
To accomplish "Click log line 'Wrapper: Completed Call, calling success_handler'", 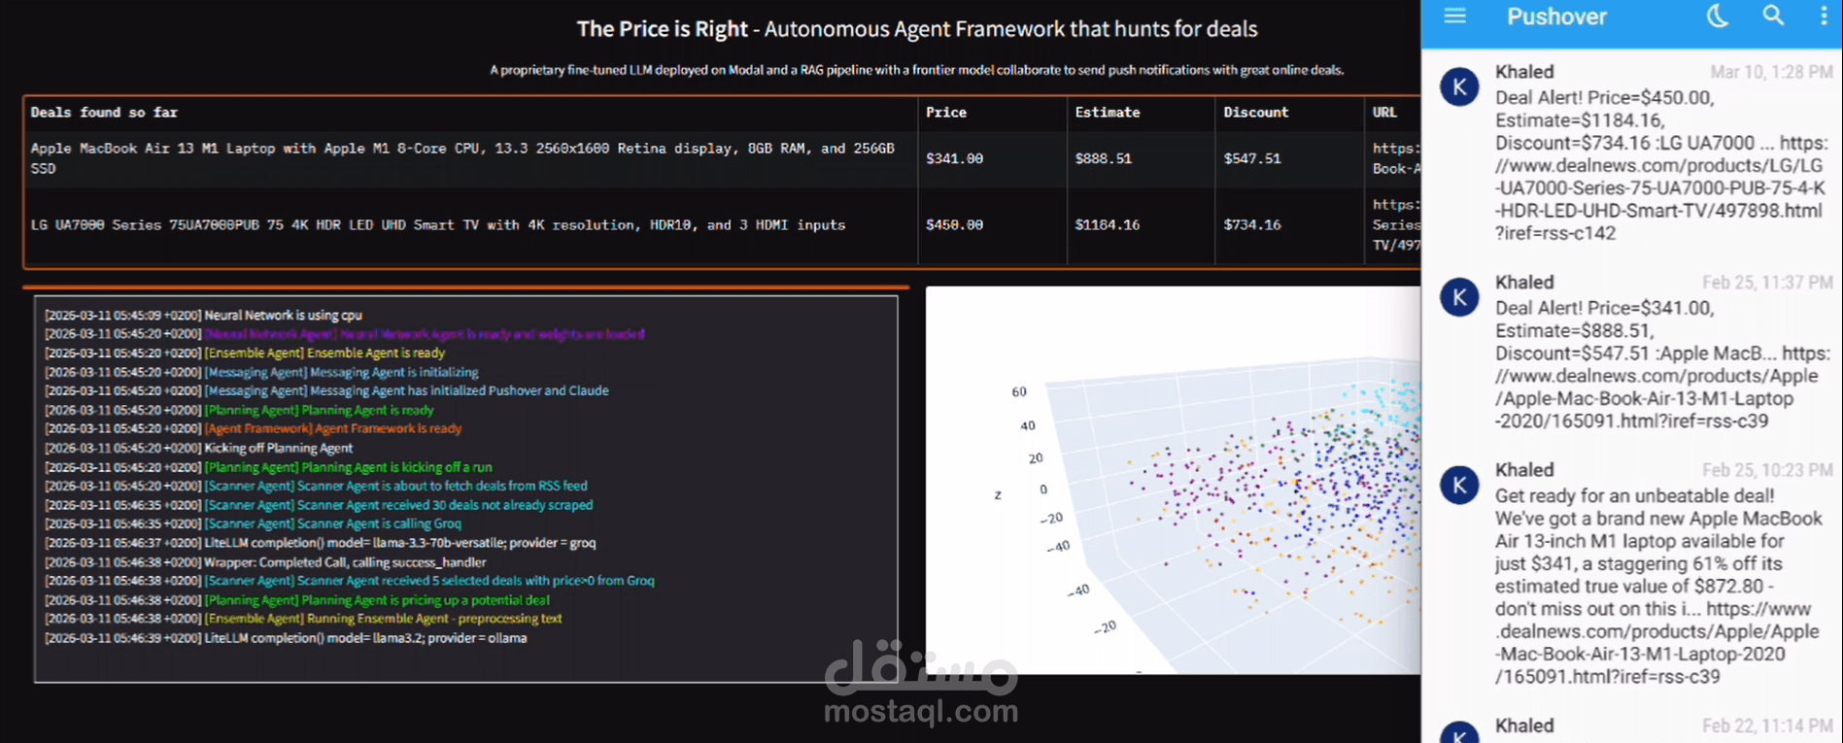I will coord(265,562).
